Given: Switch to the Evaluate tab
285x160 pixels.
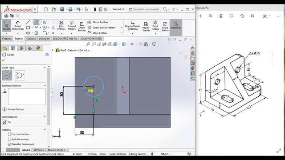Looking at the screenshot, I should pyautogui.click(x=31, y=39).
